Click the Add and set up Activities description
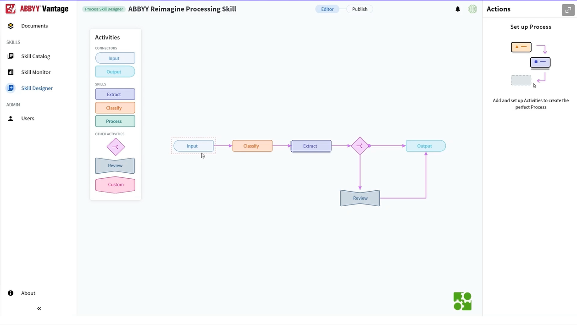The height and width of the screenshot is (325, 577). [x=531, y=104]
